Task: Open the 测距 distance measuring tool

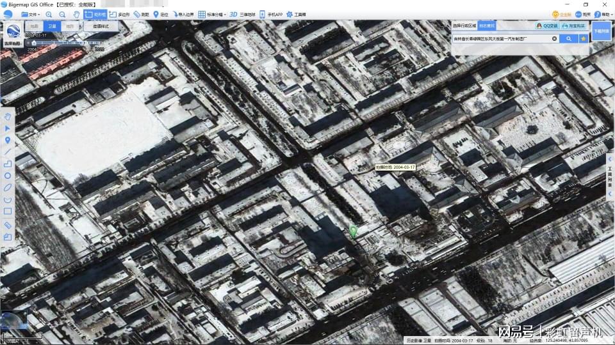Action: pyautogui.click(x=142, y=14)
